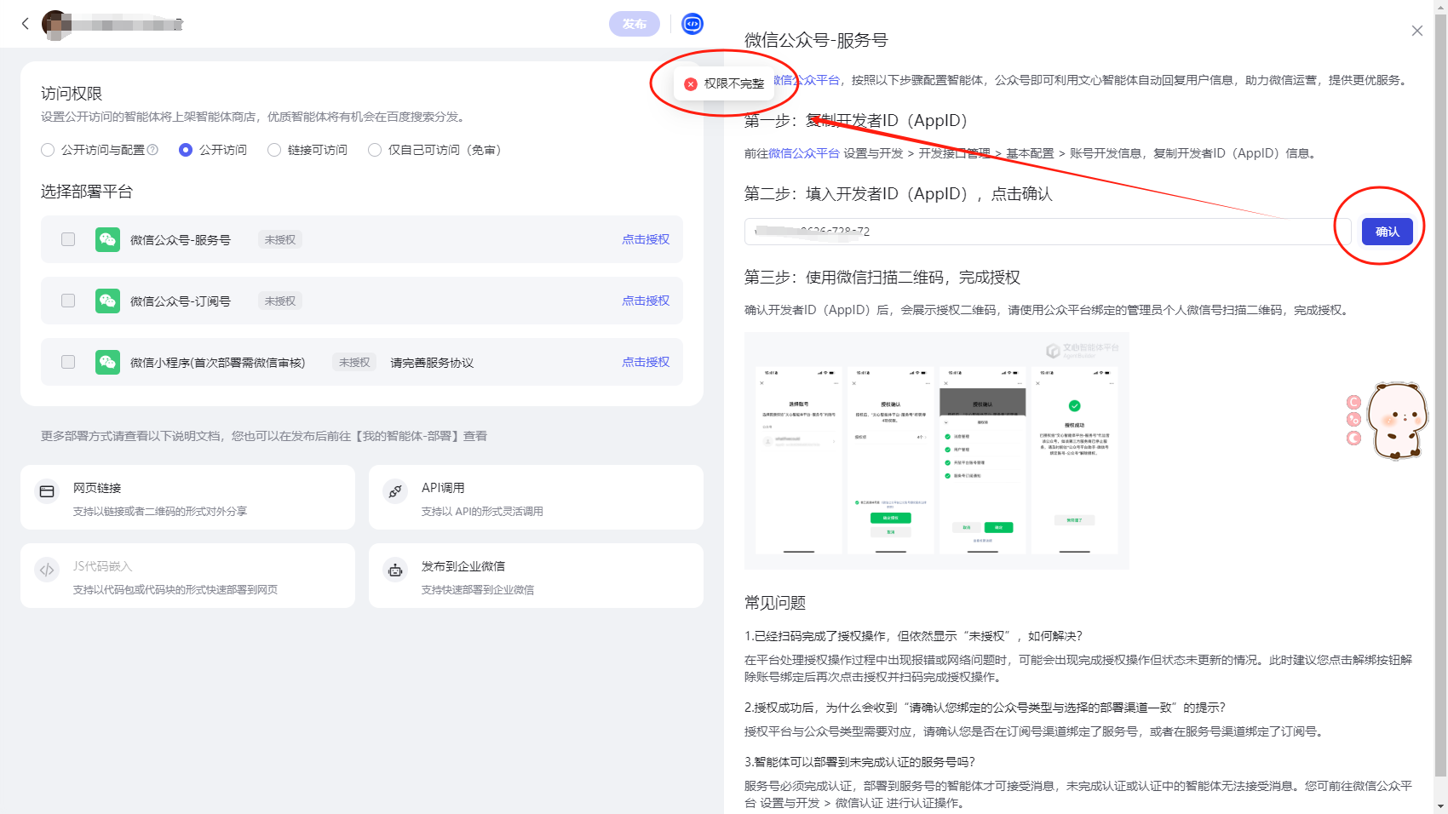Image resolution: width=1448 pixels, height=814 pixels.
Task: Click the floating panda mascot
Action: (1397, 421)
